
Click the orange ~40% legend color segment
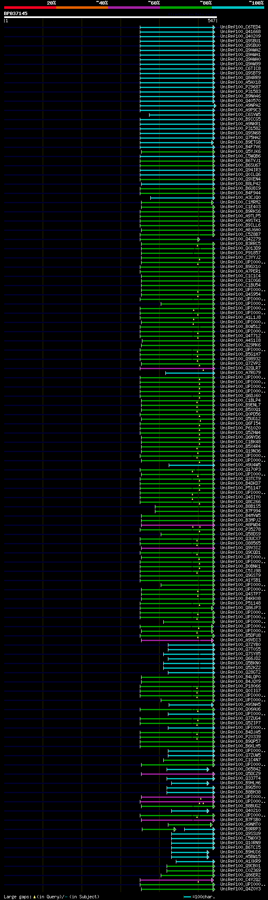(82, 8)
